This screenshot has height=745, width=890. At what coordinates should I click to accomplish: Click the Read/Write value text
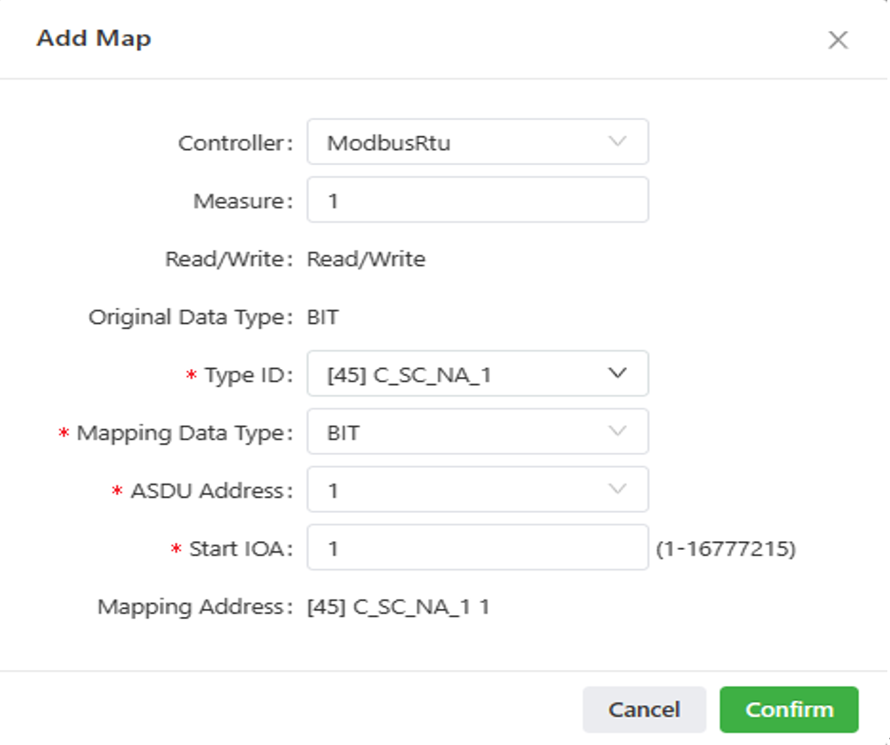(366, 260)
